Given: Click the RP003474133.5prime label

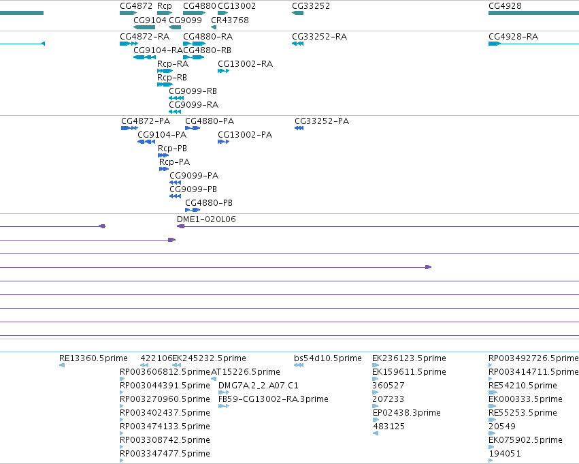Looking at the screenshot, I should (x=165, y=427).
